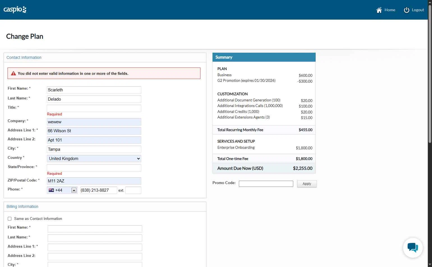Click the phone number field
This screenshot has width=432, height=267.
pos(99,190)
